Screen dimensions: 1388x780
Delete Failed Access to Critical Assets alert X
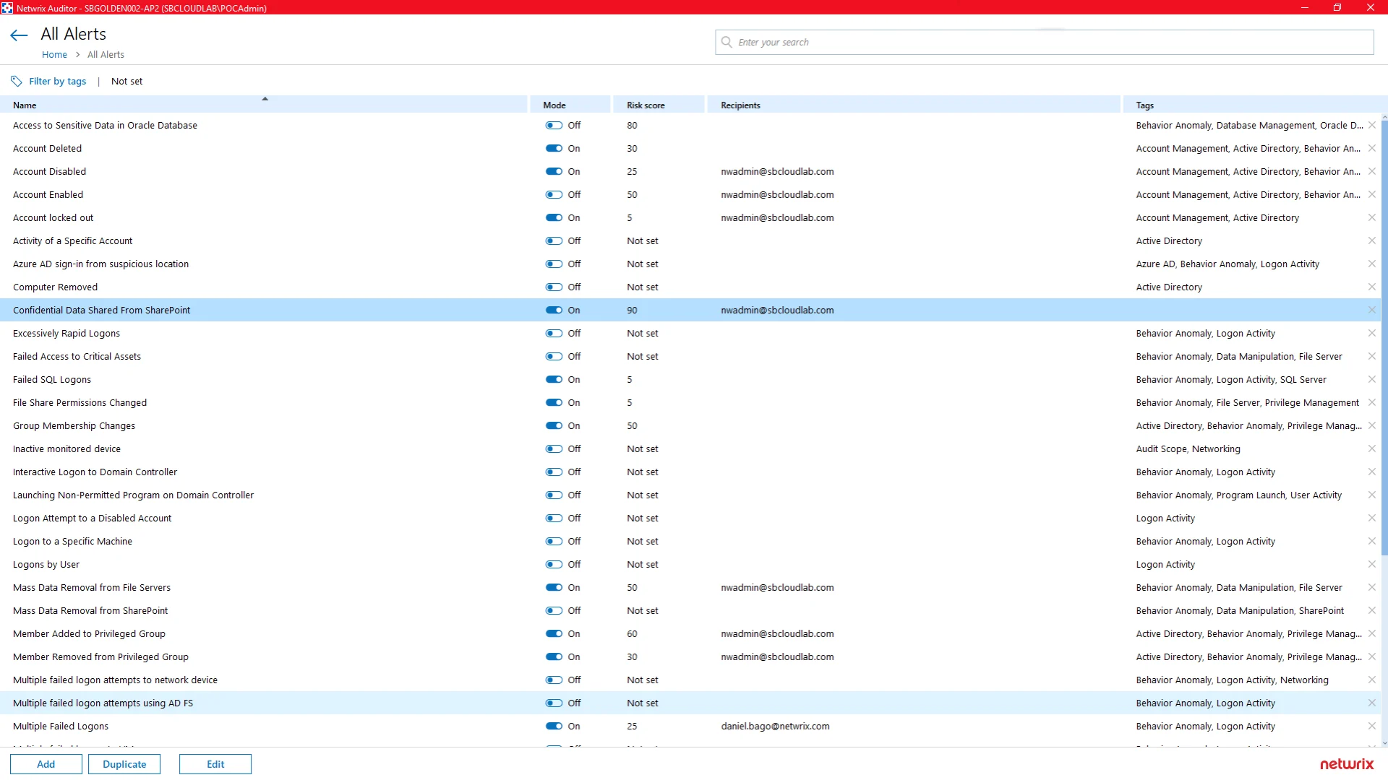[x=1371, y=356]
